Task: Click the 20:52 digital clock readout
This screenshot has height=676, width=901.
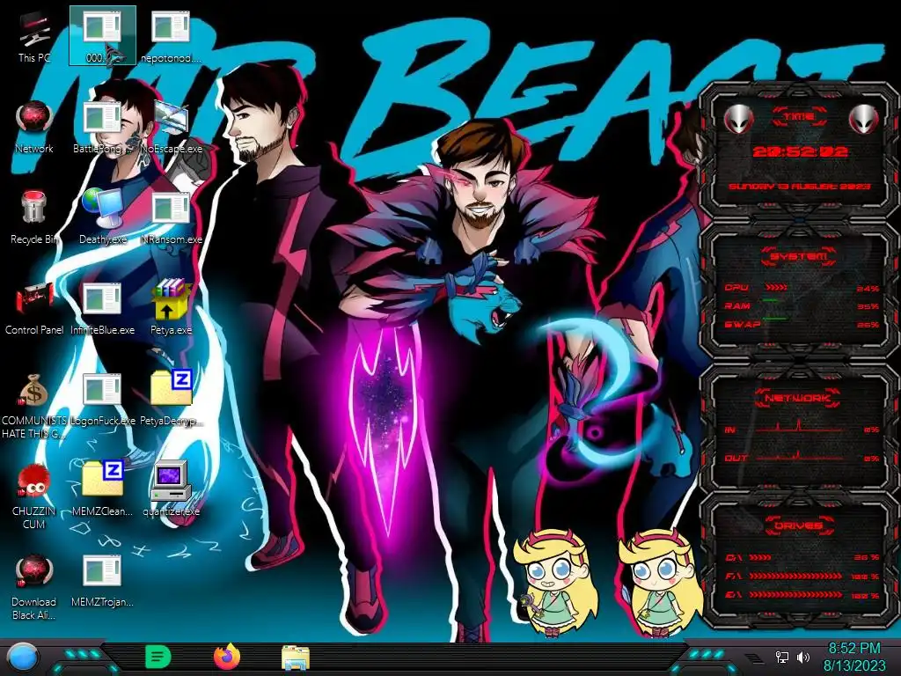Action: tap(800, 151)
